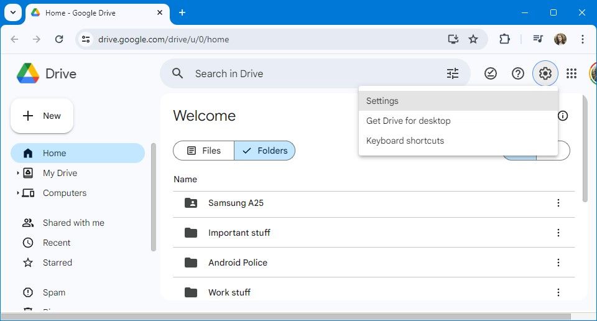Click the New button

coord(42,116)
